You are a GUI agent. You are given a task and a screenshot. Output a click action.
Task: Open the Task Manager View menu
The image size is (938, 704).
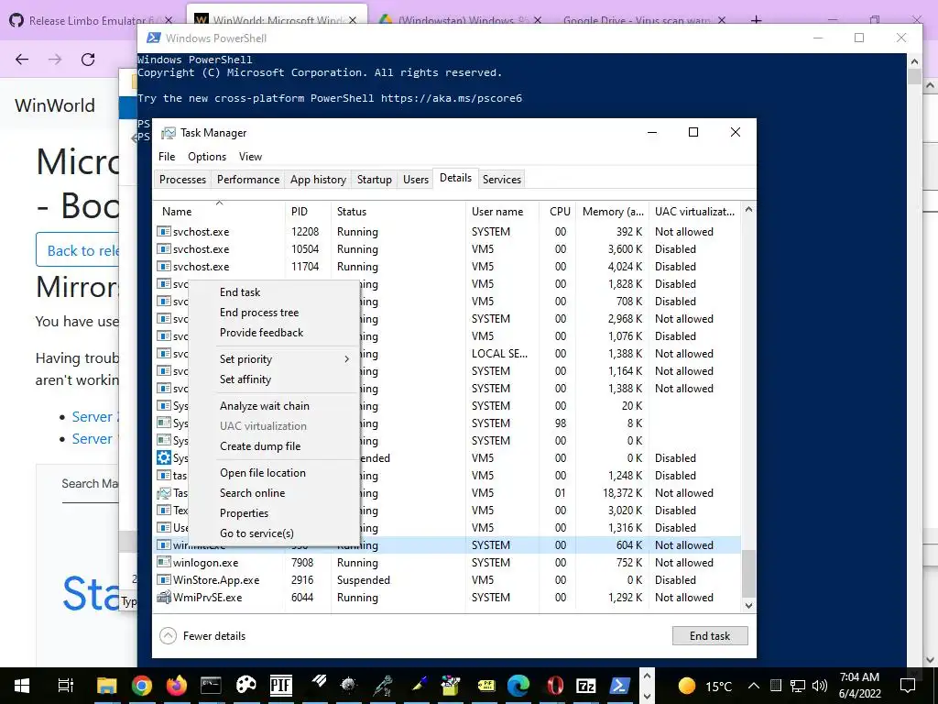point(251,157)
